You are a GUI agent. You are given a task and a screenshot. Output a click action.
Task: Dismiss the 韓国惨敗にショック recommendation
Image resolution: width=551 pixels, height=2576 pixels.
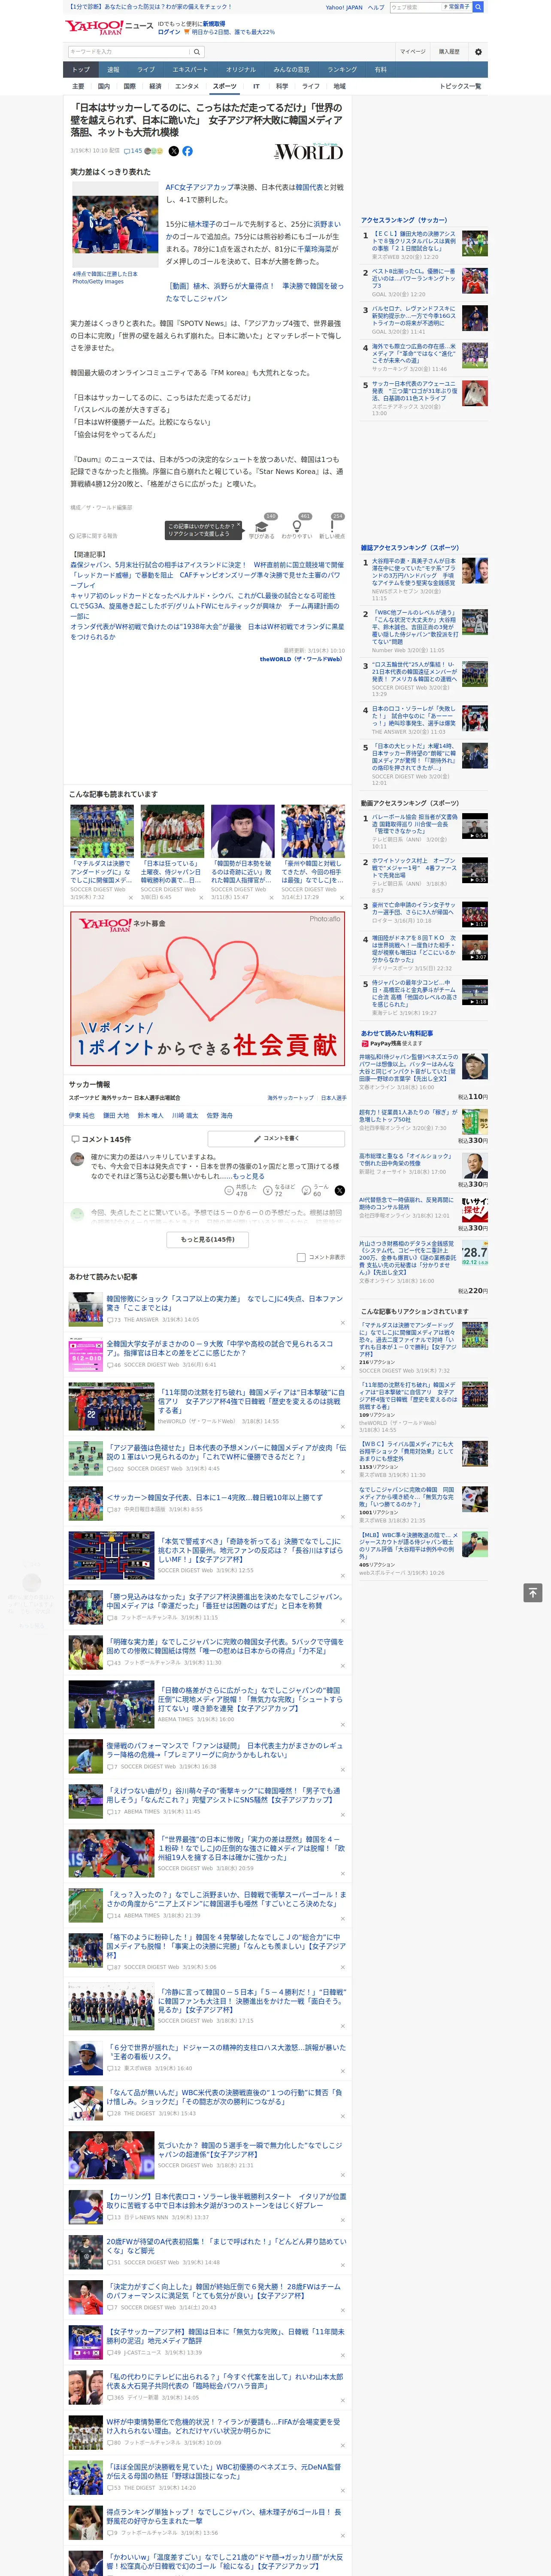(x=343, y=1323)
